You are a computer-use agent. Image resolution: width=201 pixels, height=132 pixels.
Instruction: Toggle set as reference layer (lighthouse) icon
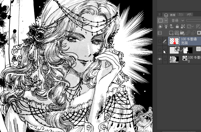coord(166,26)
